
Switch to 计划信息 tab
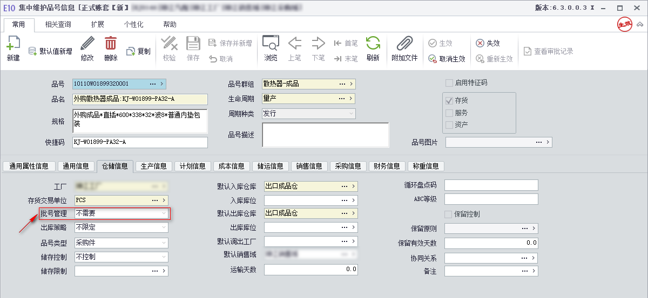click(193, 167)
